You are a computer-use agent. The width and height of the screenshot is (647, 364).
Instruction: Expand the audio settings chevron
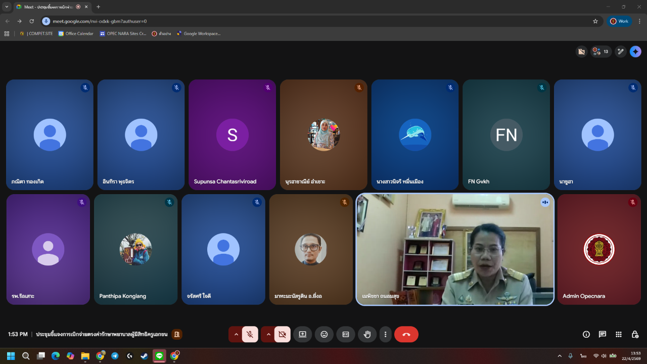coord(236,334)
